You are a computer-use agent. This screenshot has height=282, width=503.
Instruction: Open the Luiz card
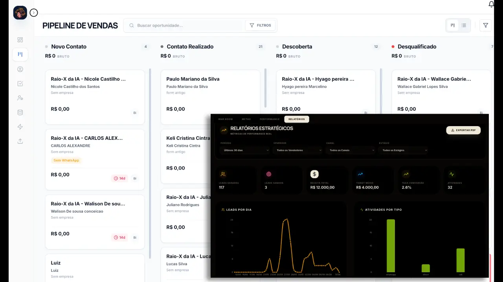click(x=95, y=268)
